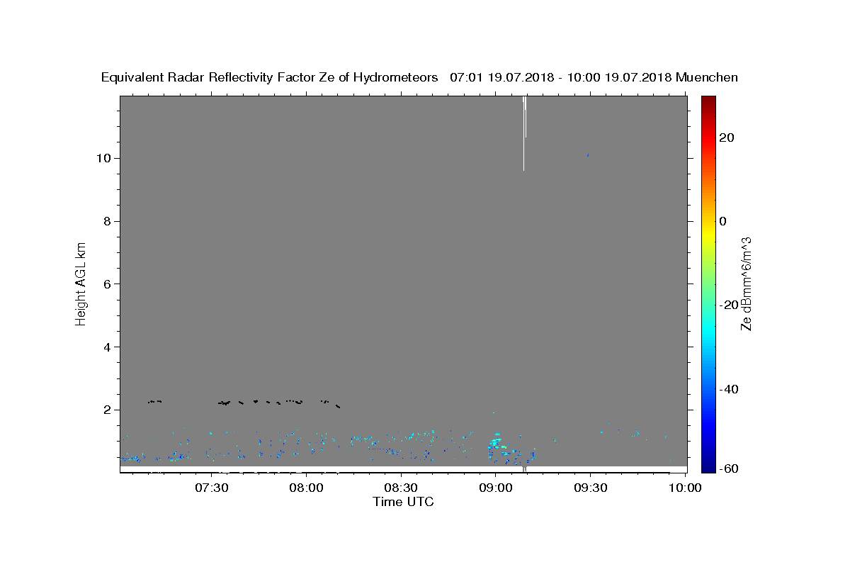Click the height axis '6' label
The height and width of the screenshot is (567, 850).
108,284
